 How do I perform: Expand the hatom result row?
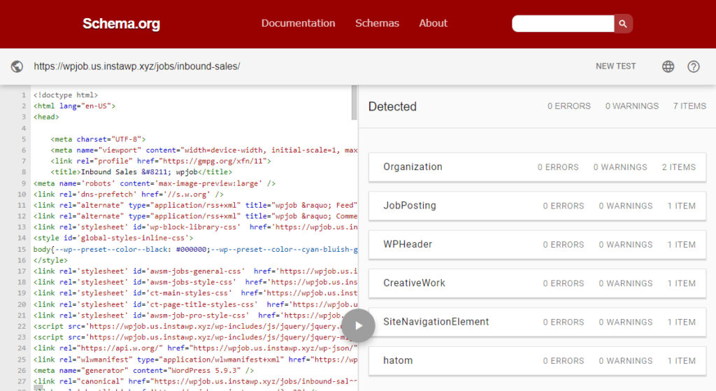click(537, 361)
